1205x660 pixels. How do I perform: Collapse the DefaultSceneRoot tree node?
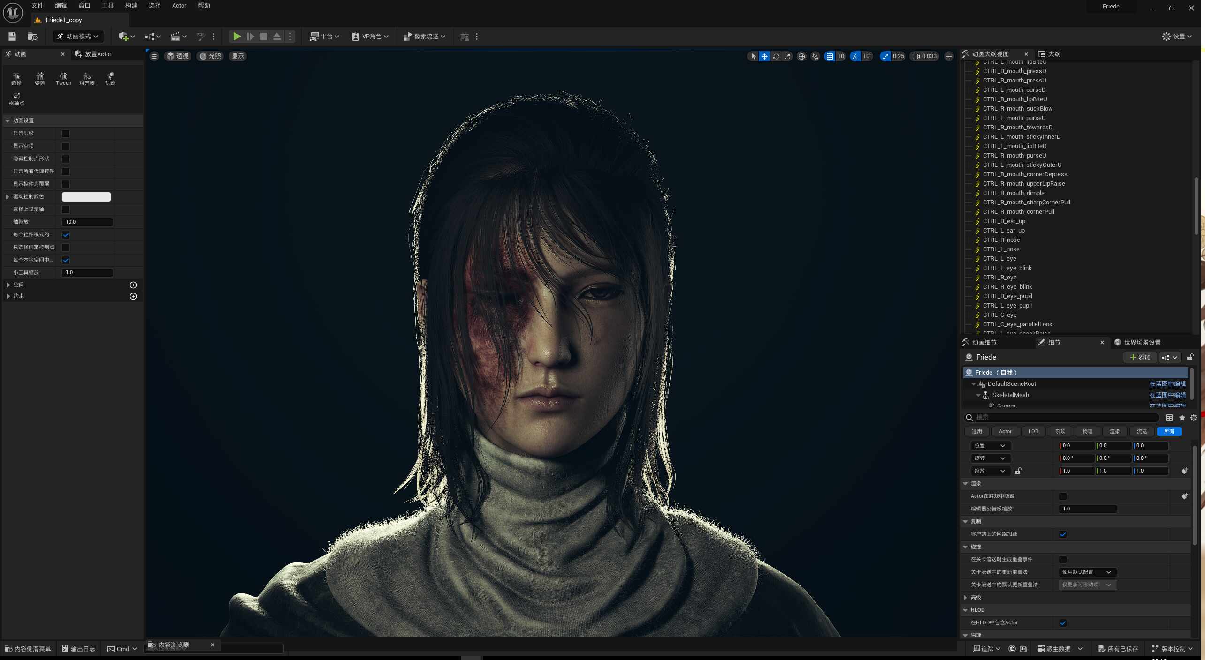coord(973,383)
